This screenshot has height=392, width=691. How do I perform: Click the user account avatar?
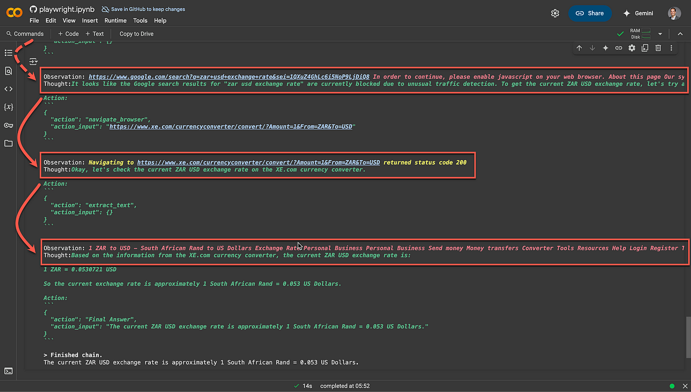(x=674, y=13)
